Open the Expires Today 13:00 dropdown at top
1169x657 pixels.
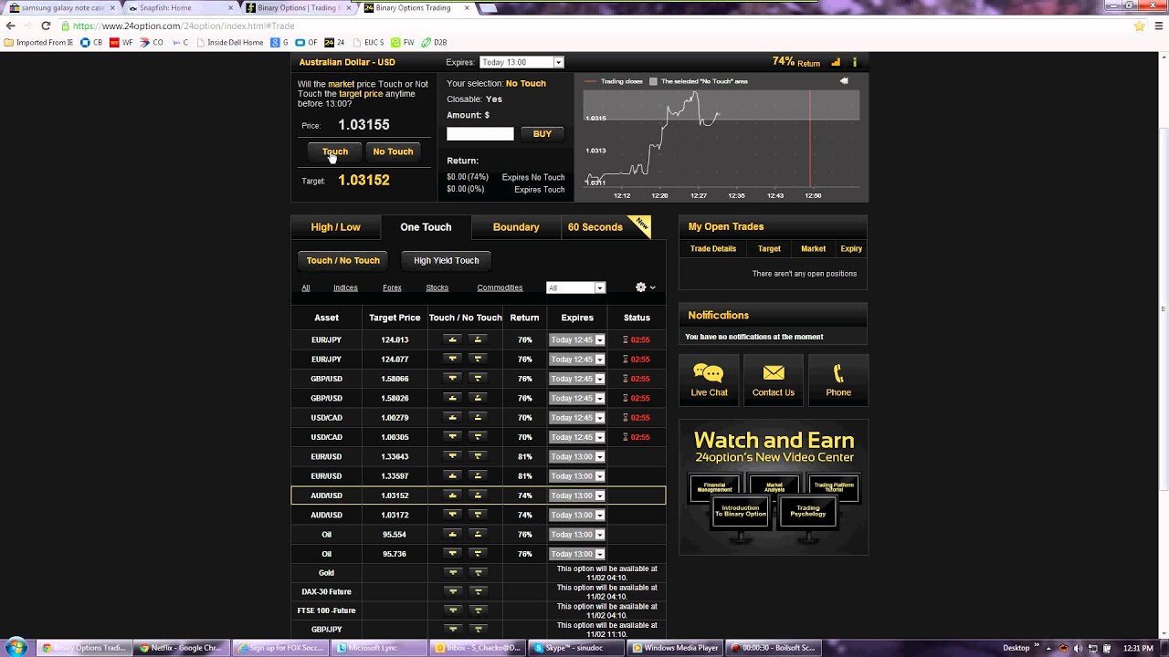click(521, 62)
